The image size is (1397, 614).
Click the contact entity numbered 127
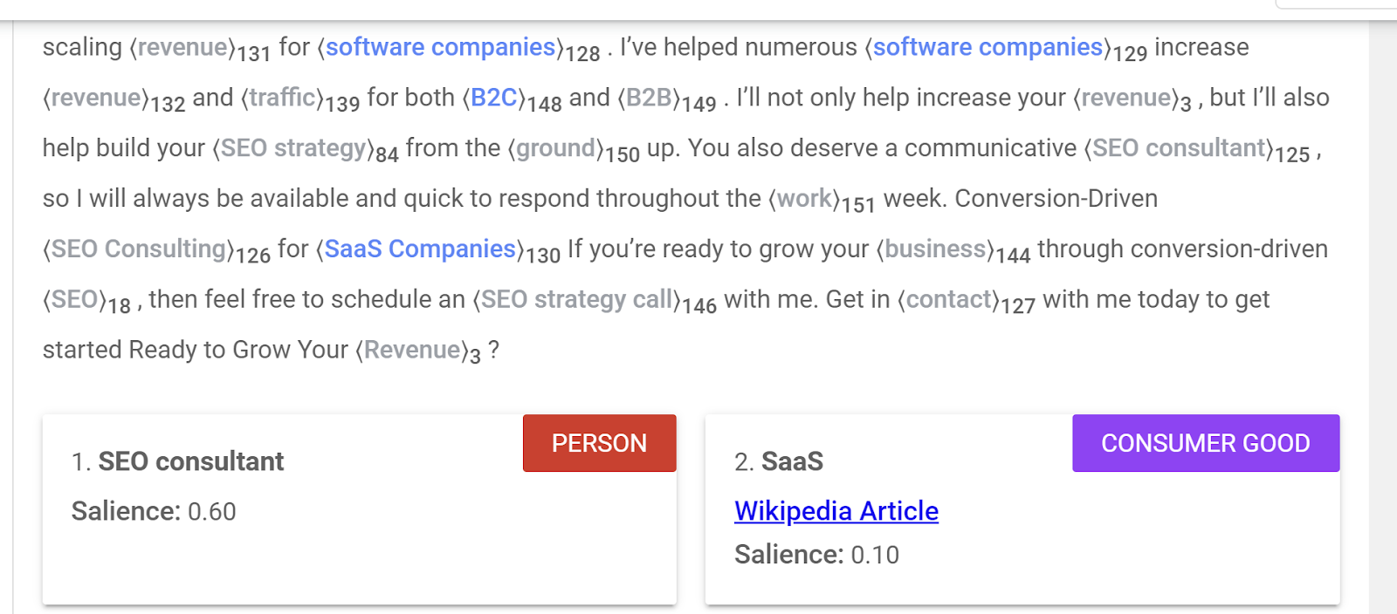(948, 300)
